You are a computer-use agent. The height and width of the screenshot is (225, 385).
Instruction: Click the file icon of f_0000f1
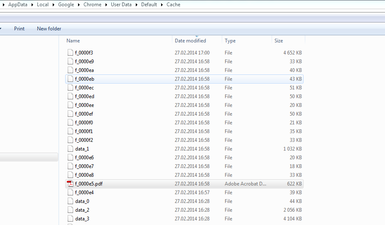(x=70, y=131)
